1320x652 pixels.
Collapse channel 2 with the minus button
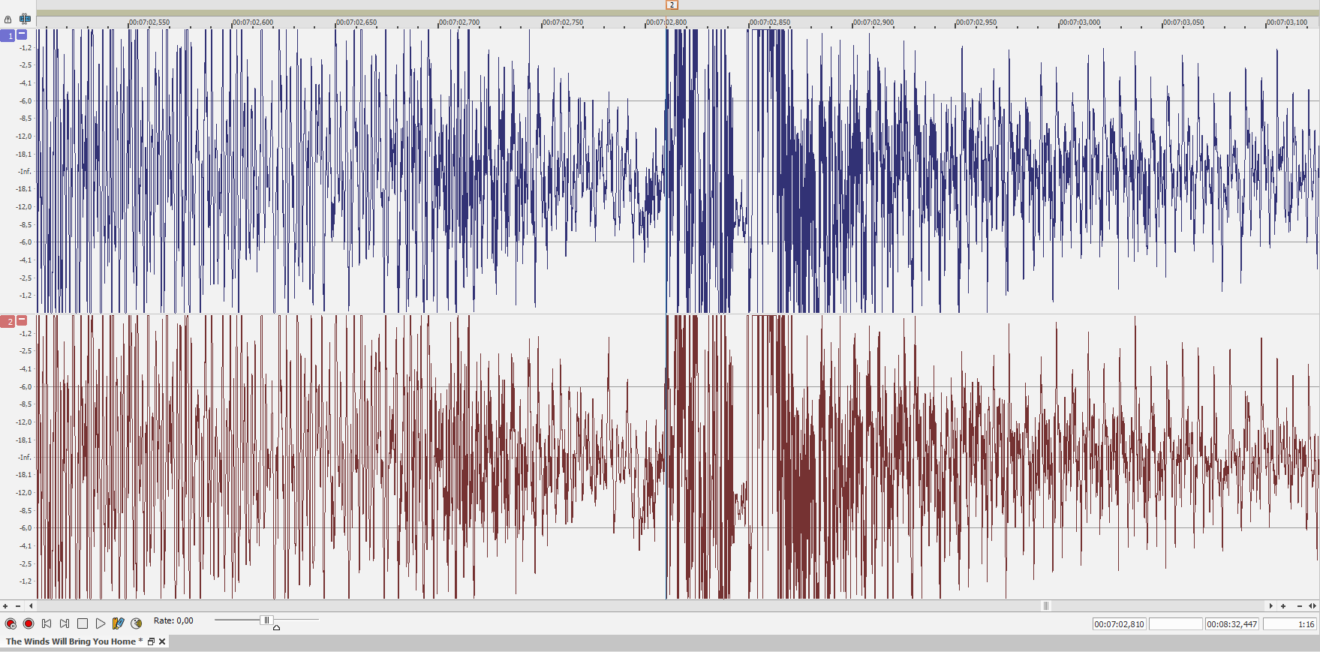(x=22, y=320)
